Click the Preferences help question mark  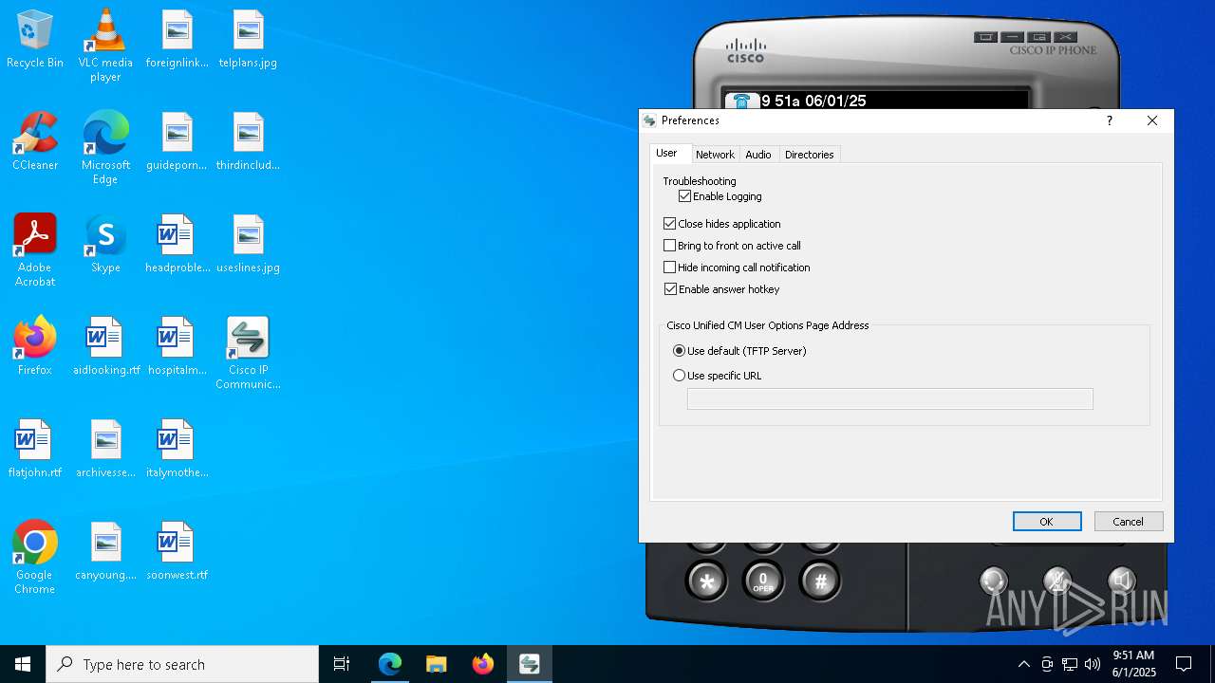click(x=1109, y=120)
